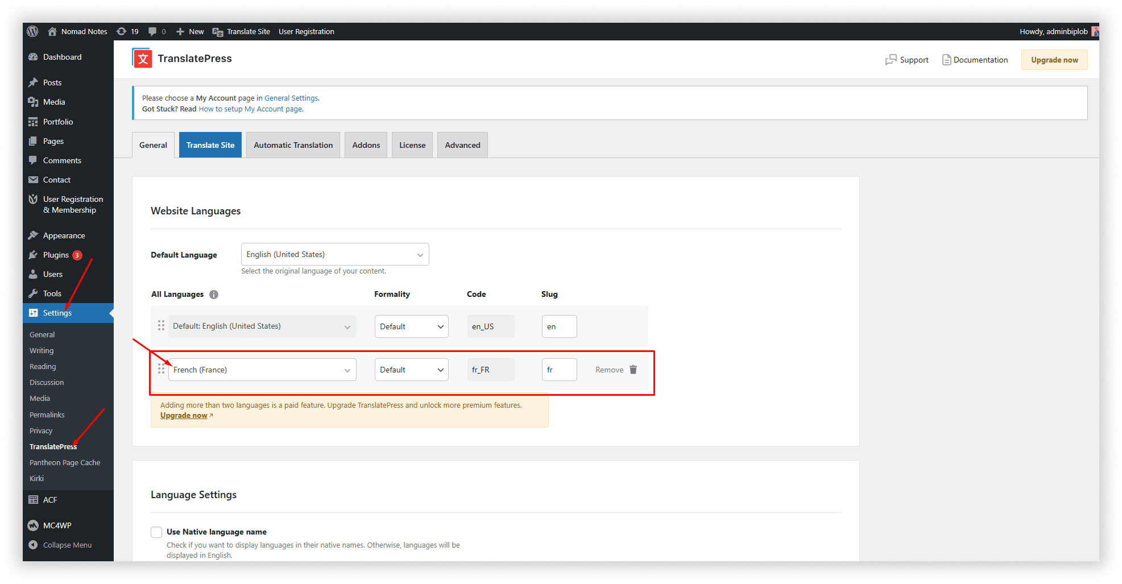Click the Upgrade now link in the yellow notice
The image size is (1122, 584).
(184, 416)
